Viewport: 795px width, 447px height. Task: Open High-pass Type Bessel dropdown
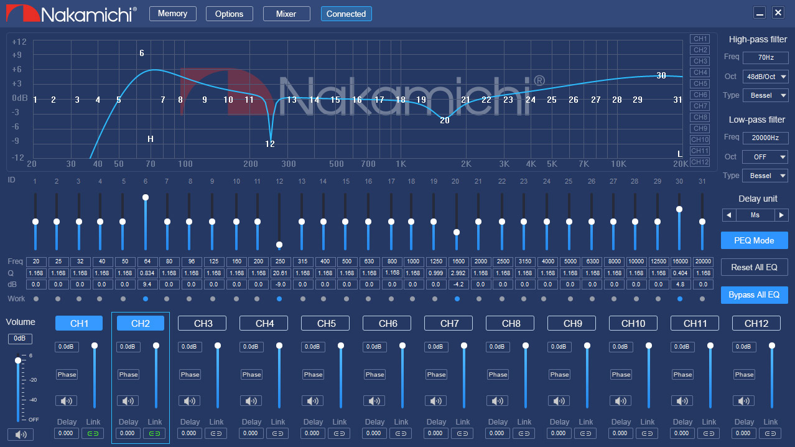click(765, 95)
